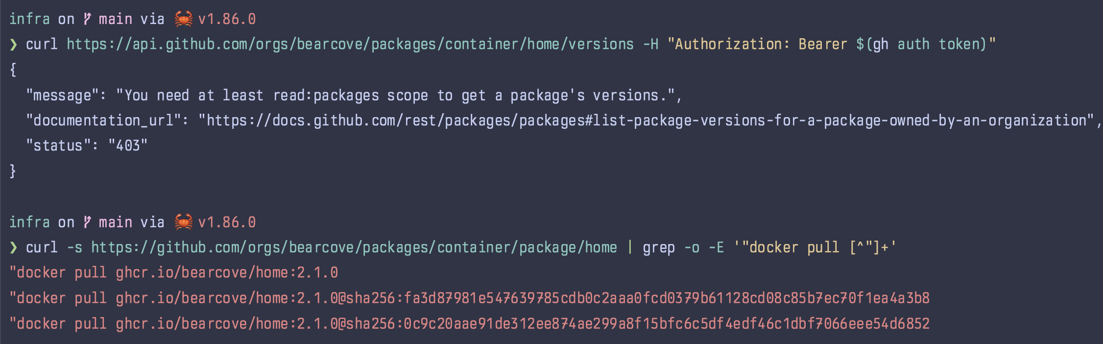Click the first docker pull home:2.1.0 line
This screenshot has width=1103, height=344.
[174, 273]
